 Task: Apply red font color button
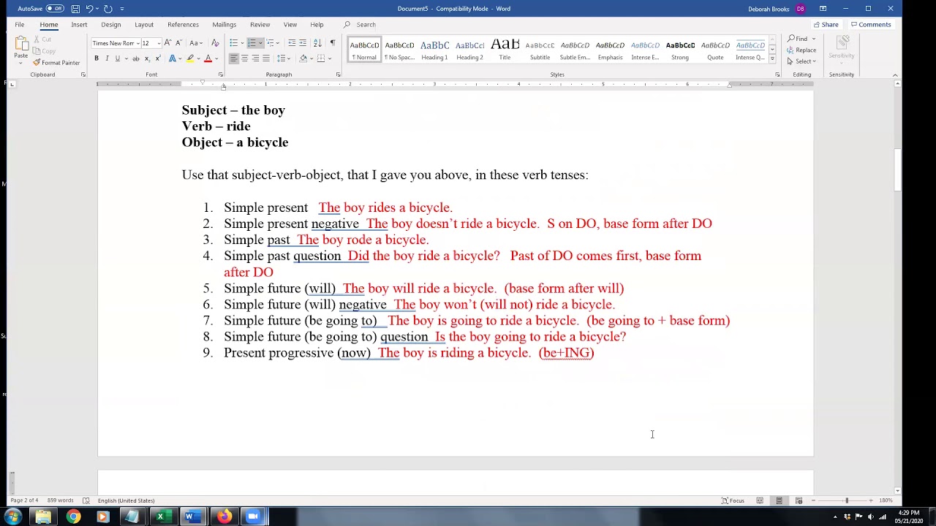tap(208, 58)
